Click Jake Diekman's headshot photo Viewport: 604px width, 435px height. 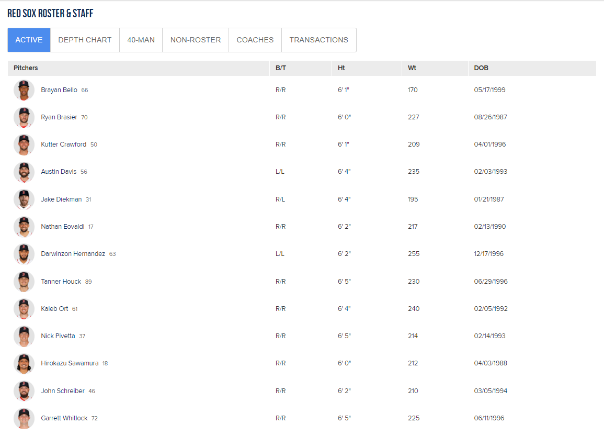point(24,199)
